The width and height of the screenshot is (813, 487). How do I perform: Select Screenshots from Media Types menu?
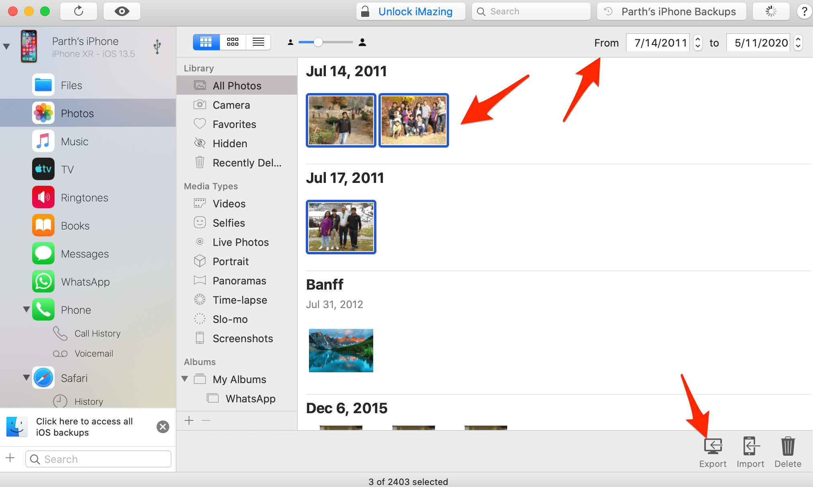244,339
